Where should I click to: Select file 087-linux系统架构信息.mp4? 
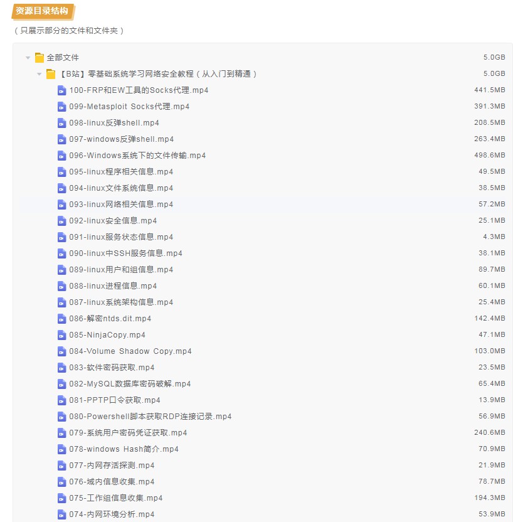[121, 302]
